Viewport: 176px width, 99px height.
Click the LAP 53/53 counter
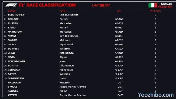point(101,5)
